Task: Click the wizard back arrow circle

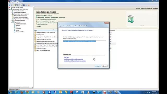Action: pyautogui.click(x=60, y=26)
